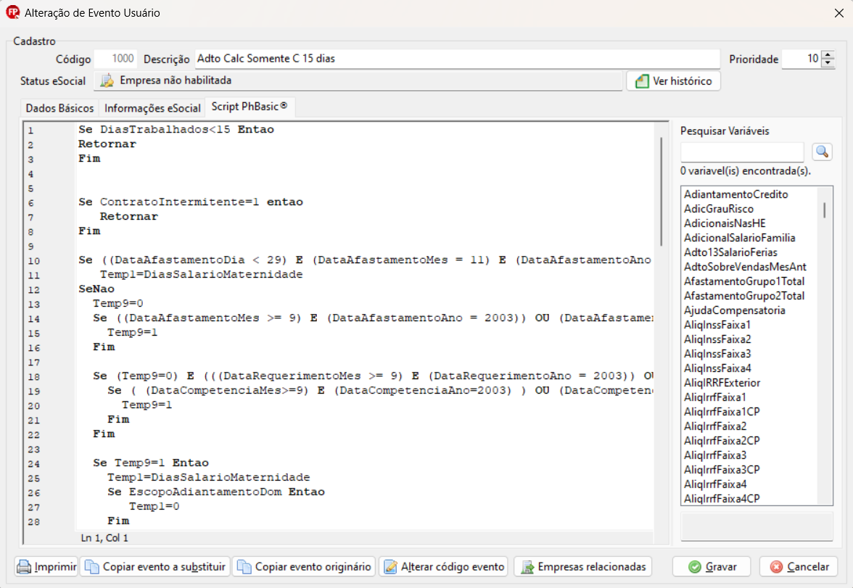The image size is (853, 588).
Task: Open the Dados Básicos tab
Action: click(59, 108)
